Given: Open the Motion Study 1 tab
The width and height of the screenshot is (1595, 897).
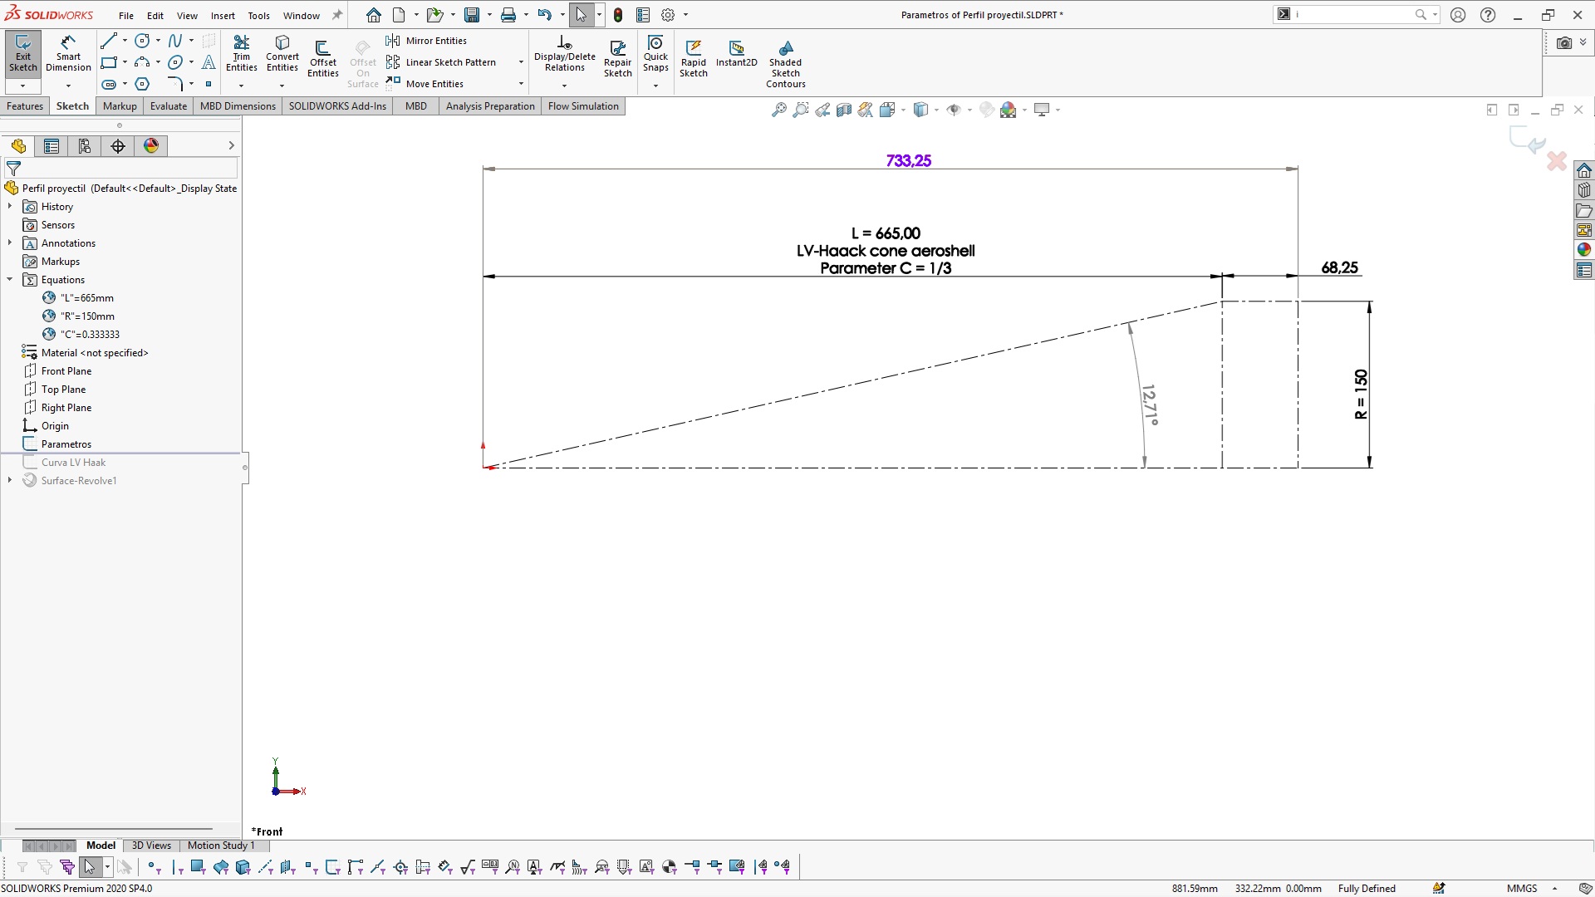Looking at the screenshot, I should [221, 845].
